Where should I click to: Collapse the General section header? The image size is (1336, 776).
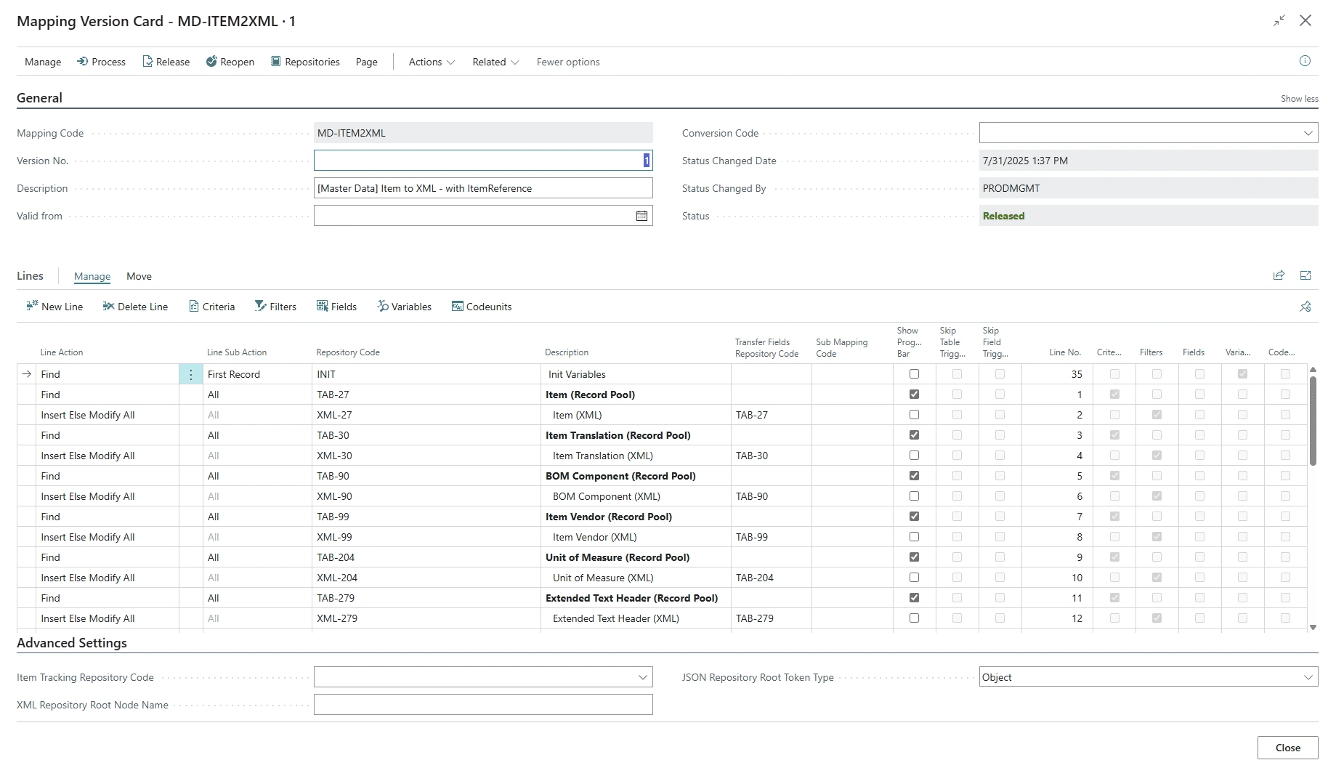click(x=39, y=98)
